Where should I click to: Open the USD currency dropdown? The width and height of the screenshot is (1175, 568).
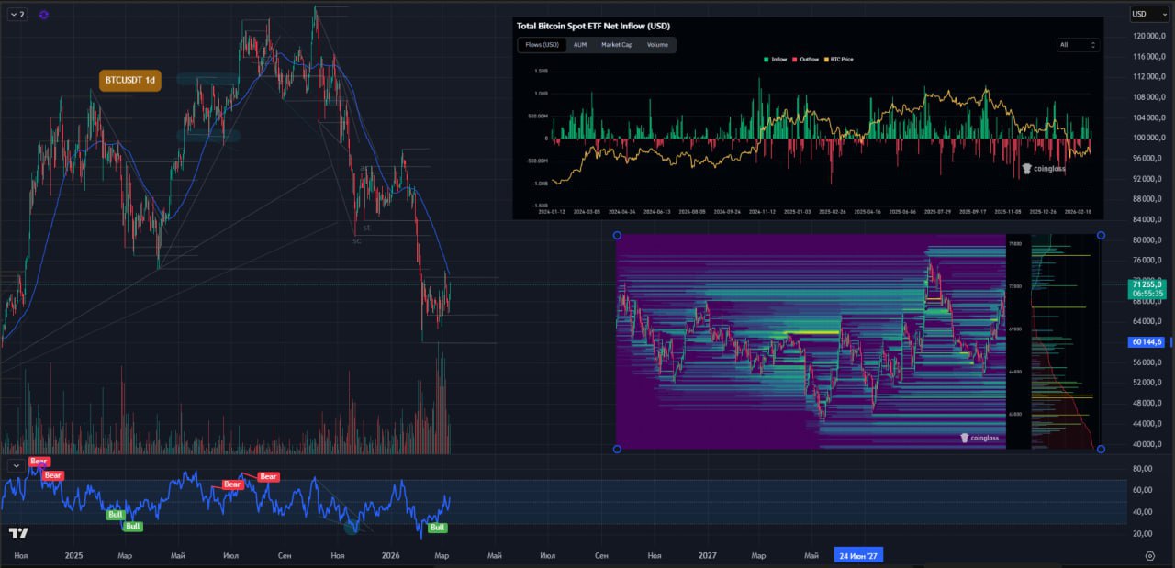[x=1142, y=14]
